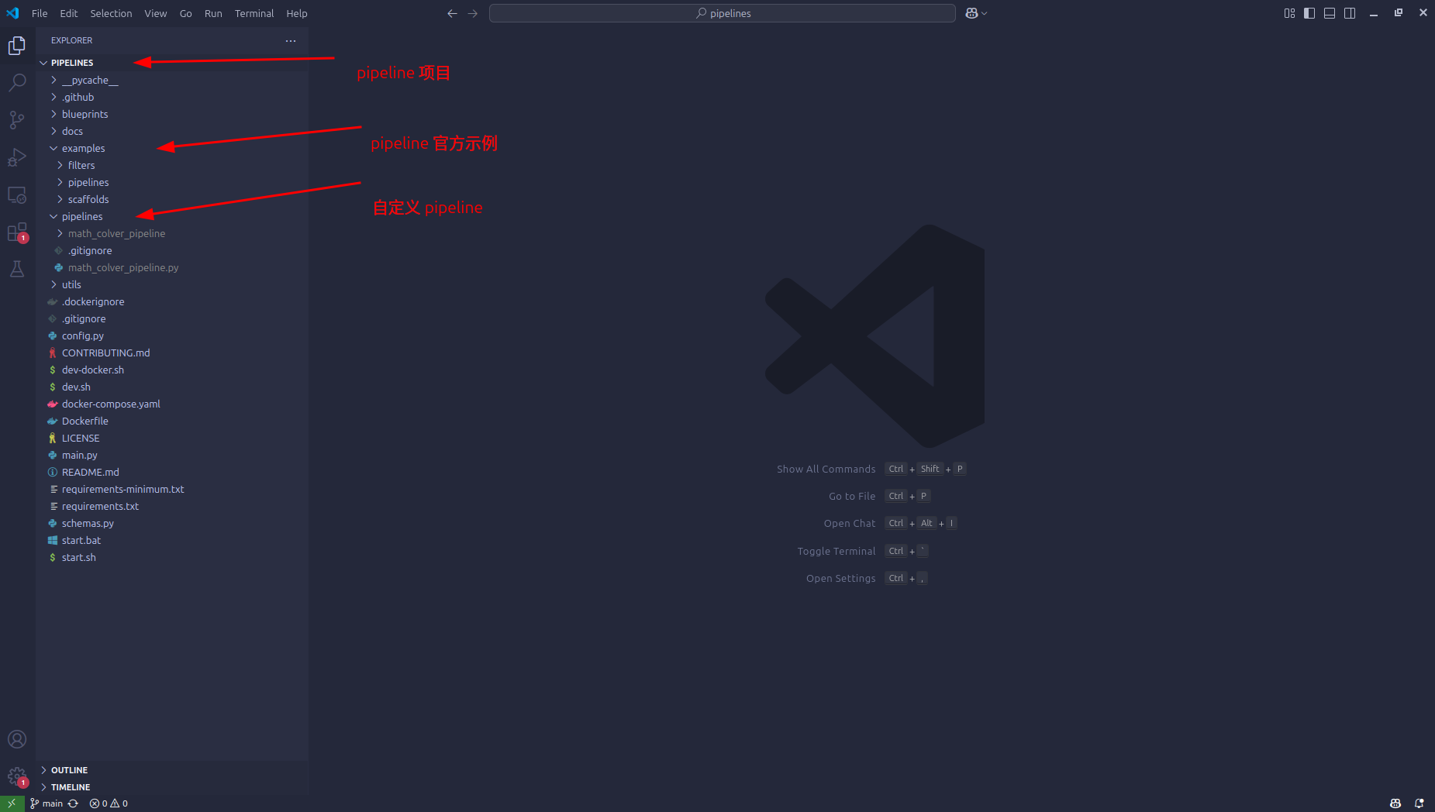Open the Customize Layout icon
The image size is (1435, 812).
1289,13
